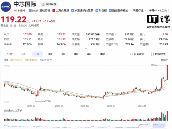Click the tallest latest volume bar

click(x=167, y=116)
